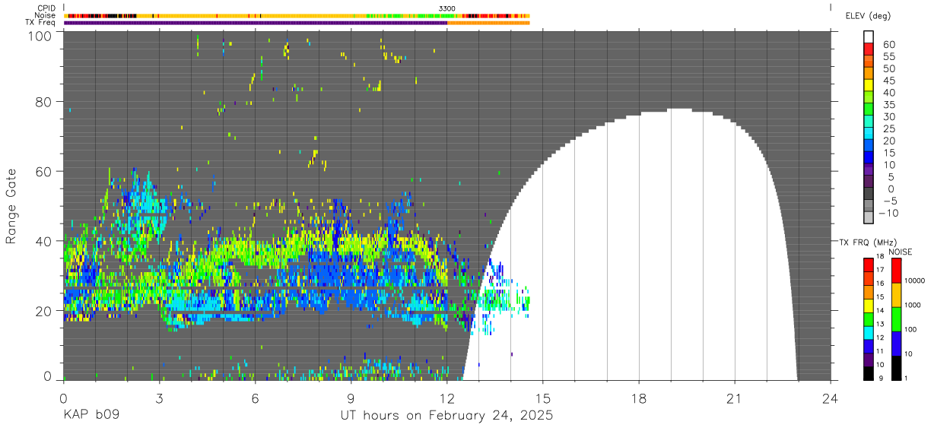The height and width of the screenshot is (431, 934).
Task: Click the 'ELEV (deg)' colorbar title
Action: [868, 15]
